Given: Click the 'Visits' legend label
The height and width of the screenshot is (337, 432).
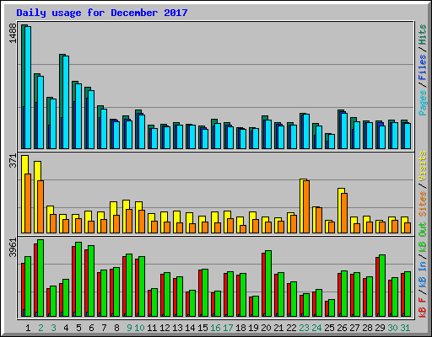Looking at the screenshot, I should point(423,166).
